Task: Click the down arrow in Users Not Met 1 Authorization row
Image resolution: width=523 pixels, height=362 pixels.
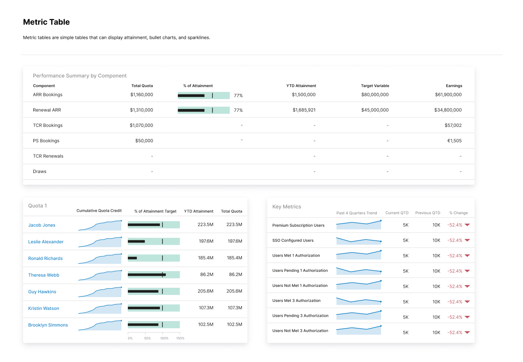Action: pos(467,286)
